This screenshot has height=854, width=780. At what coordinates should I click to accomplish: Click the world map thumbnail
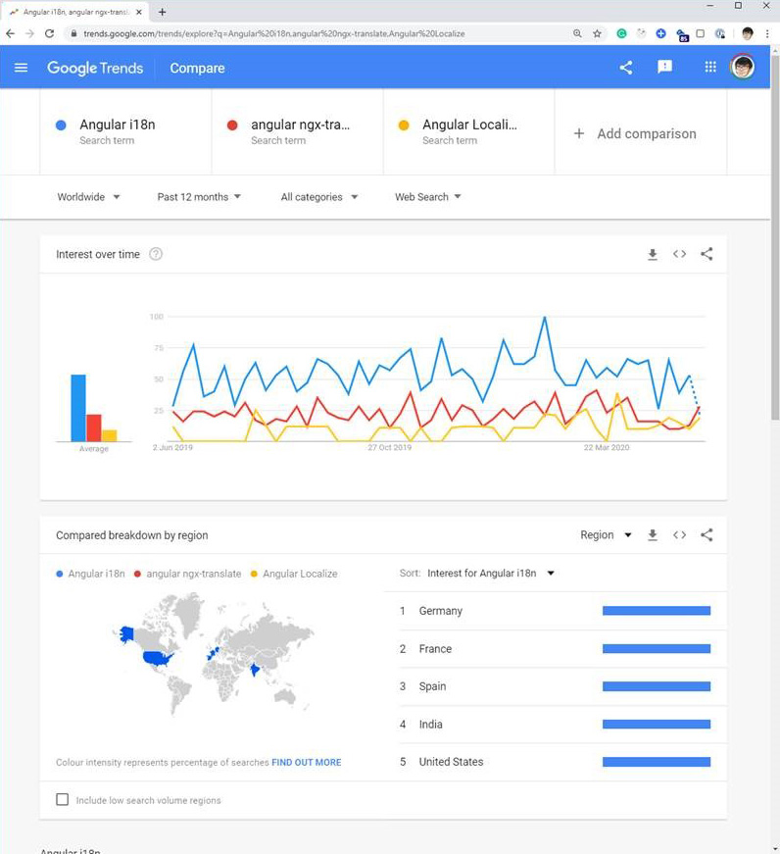click(x=214, y=654)
